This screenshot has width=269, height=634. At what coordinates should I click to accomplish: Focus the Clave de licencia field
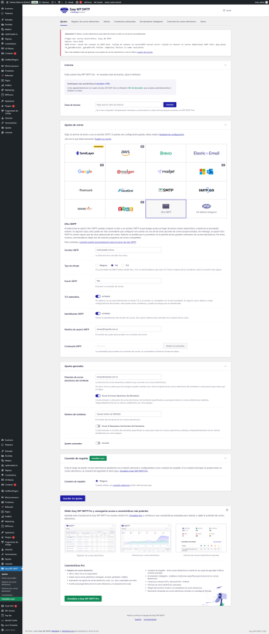[128, 104]
